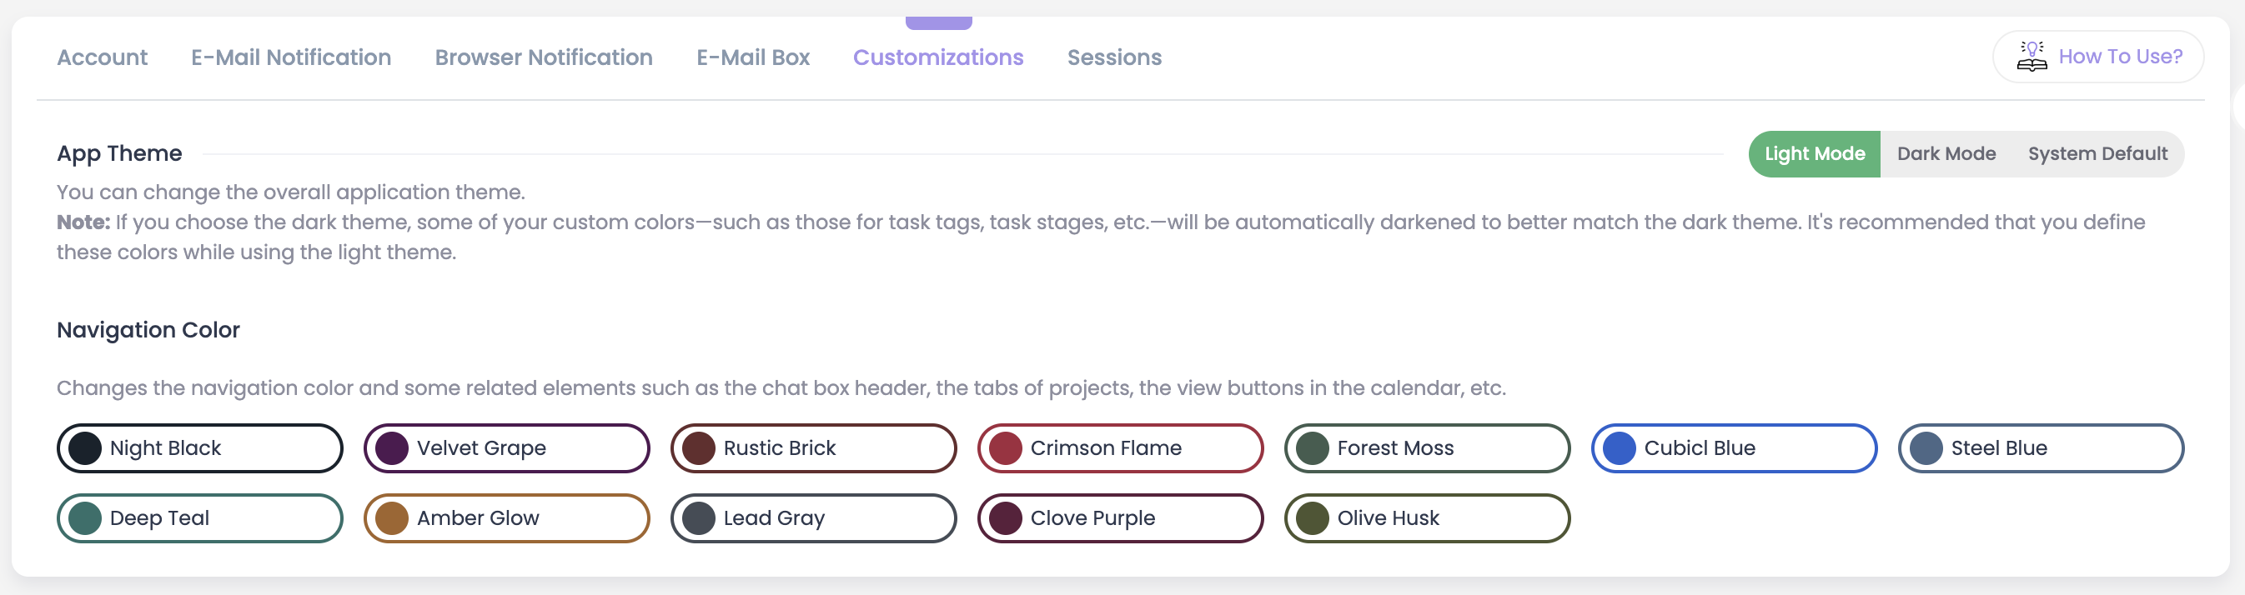
Task: Pick Velvet Grape navigation color
Action: pos(506,447)
